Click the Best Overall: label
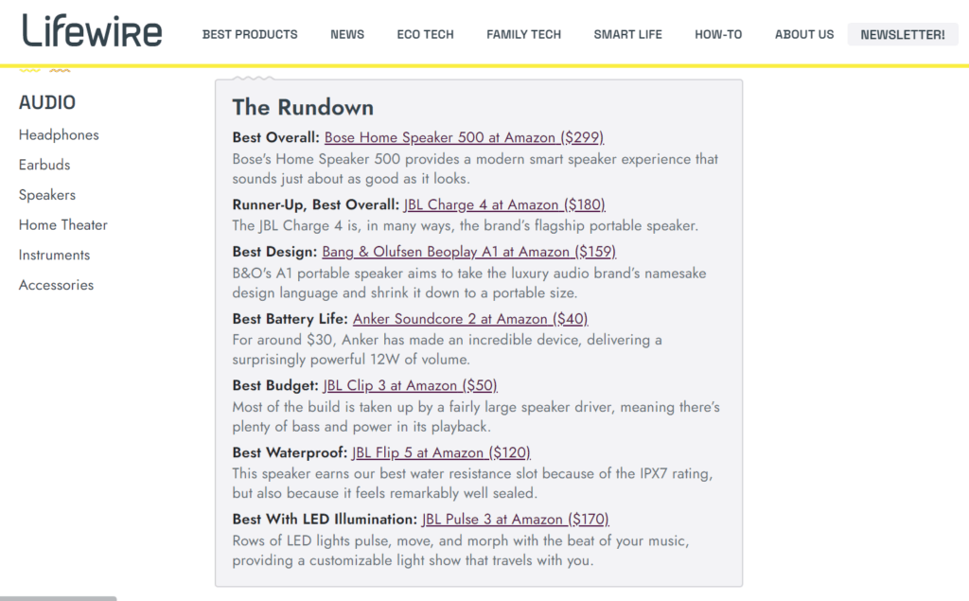Viewport: 969px width, 601px height. pos(275,137)
